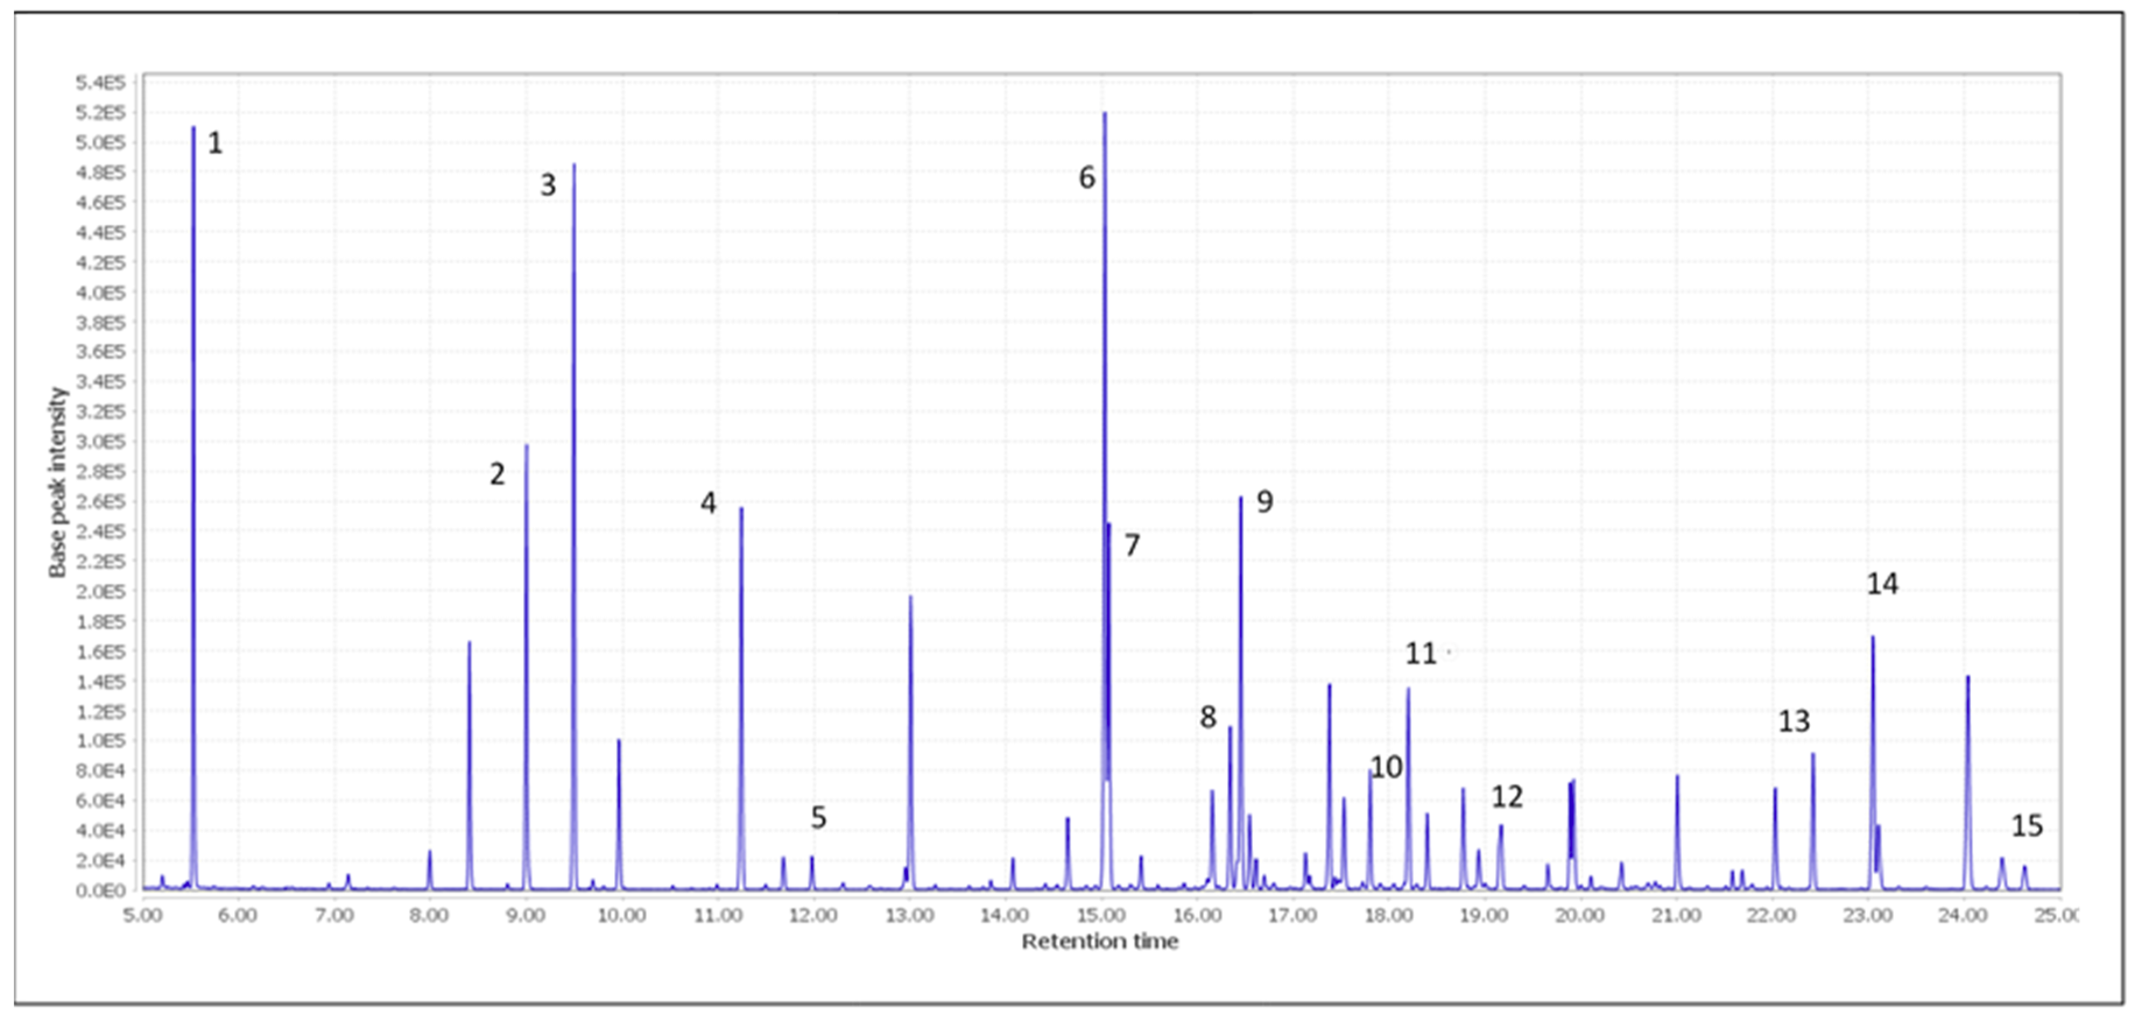Click the 5.00 tick on the time axis
This screenshot has height=1017, width=2138.
[143, 915]
